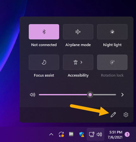Click the 7/6/2021 date text
136x142 pixels.
point(115,137)
